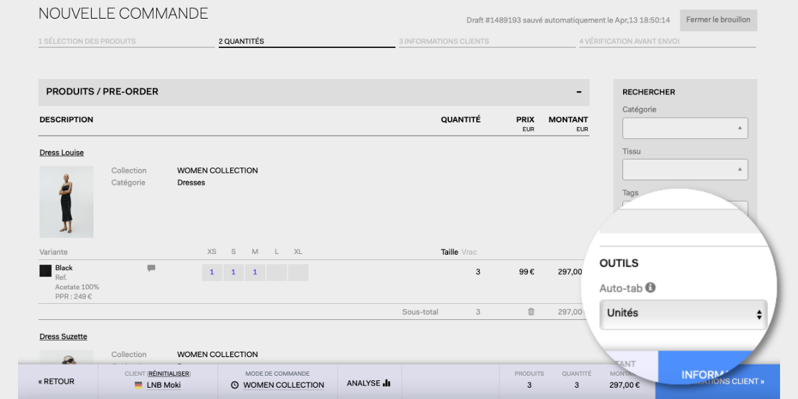Click the XS quantity field for Black
The height and width of the screenshot is (399, 798).
tap(212, 272)
